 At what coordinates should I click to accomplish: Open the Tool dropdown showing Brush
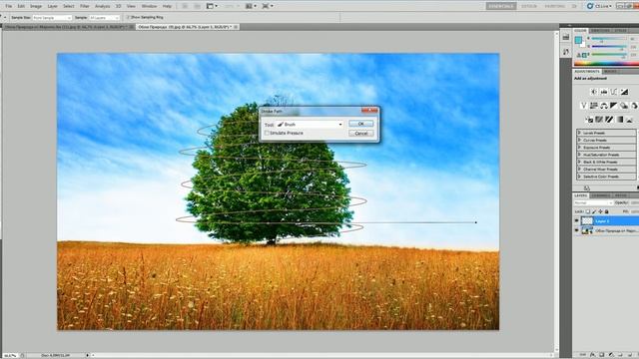(x=310, y=124)
